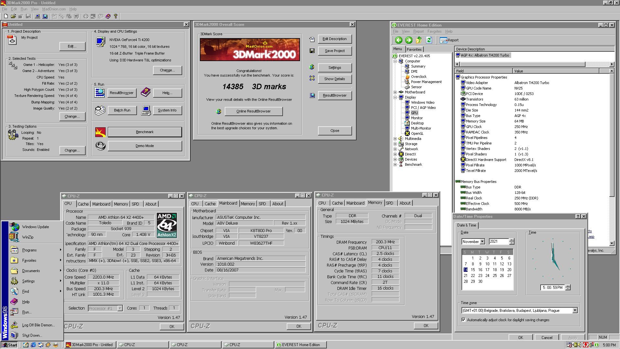Switch to EVEREST Favorites tab

(414, 49)
